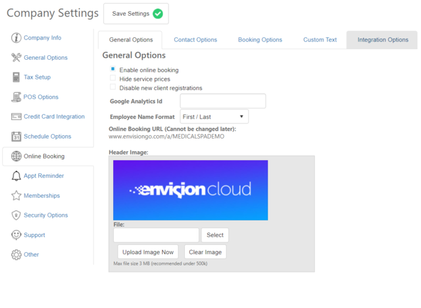
Task: Click the Tax Setup calculator icon
Action: (16, 77)
